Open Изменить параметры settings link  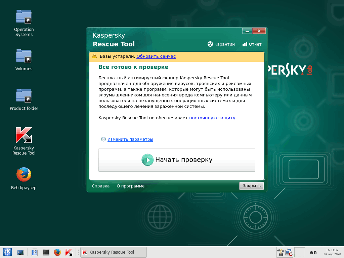(x=130, y=139)
